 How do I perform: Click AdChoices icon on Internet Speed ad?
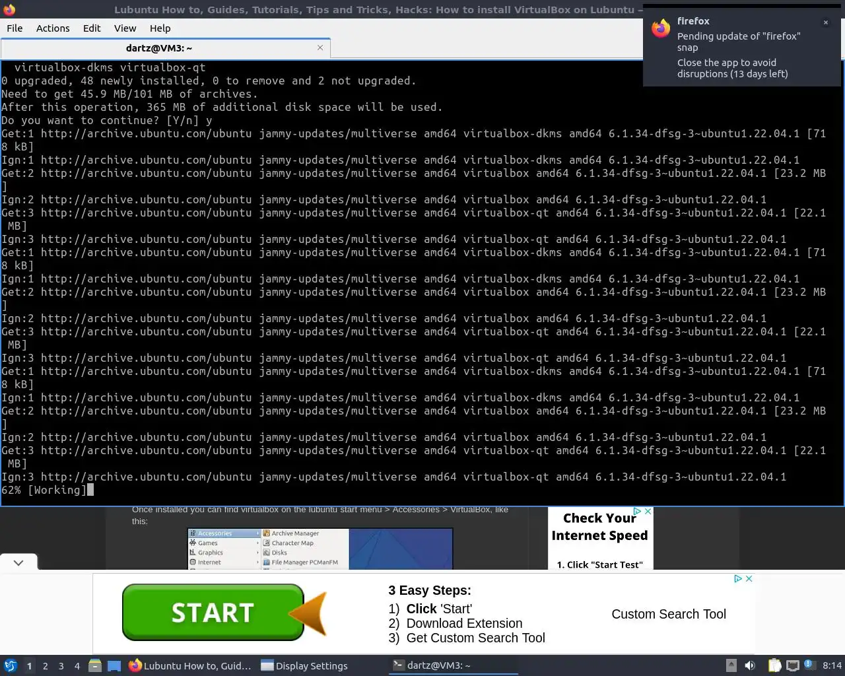coord(638,512)
